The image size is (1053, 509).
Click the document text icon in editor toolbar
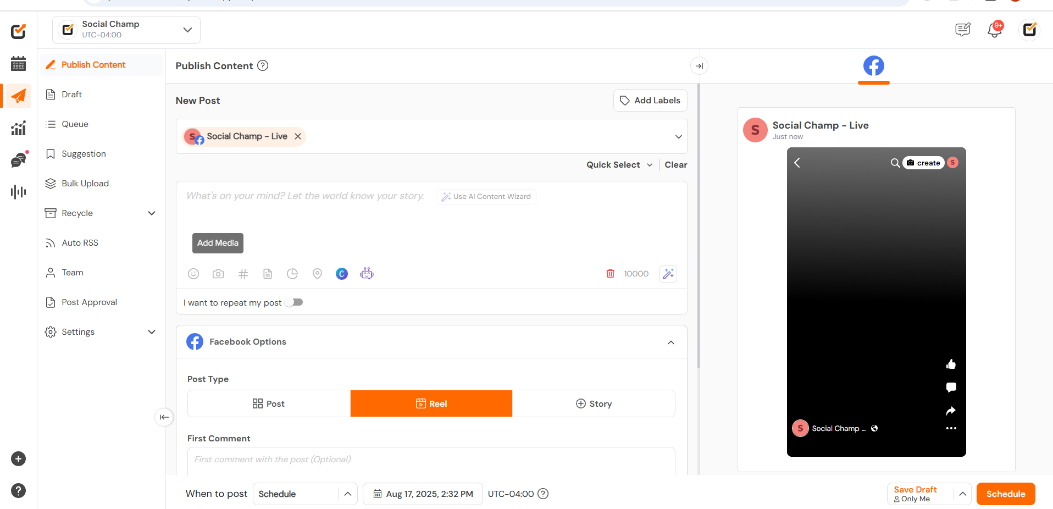[x=268, y=274]
